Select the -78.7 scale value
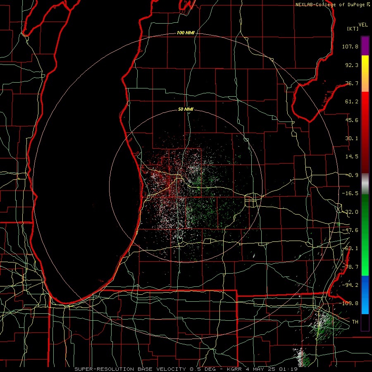Viewport: 372px width, 372px height. coord(350,267)
